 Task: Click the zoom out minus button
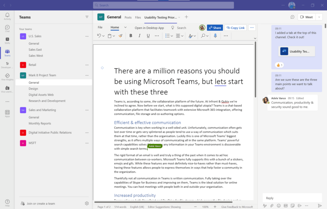pyautogui.click(x=196, y=207)
